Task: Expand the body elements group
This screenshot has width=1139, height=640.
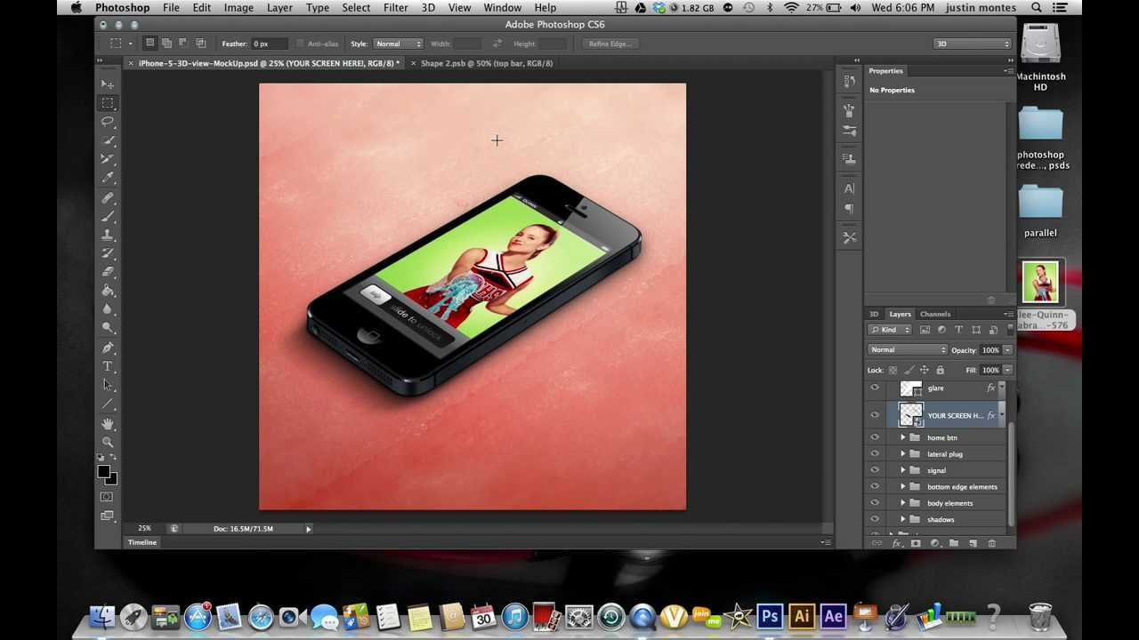Action: click(x=903, y=503)
